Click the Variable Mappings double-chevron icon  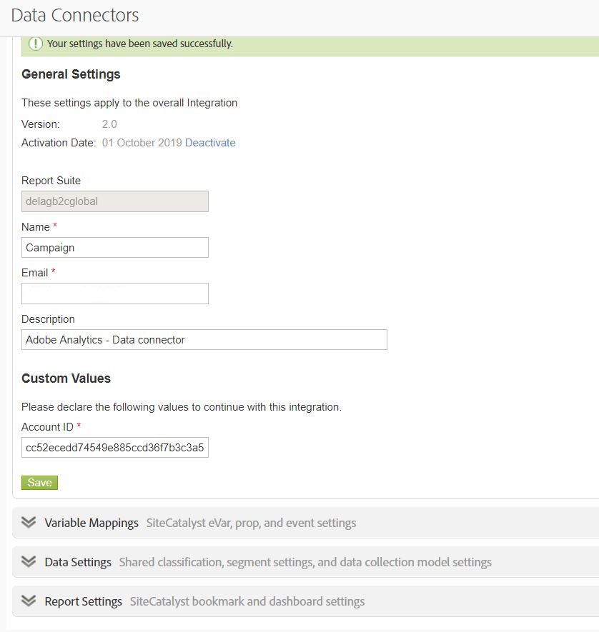point(29,522)
